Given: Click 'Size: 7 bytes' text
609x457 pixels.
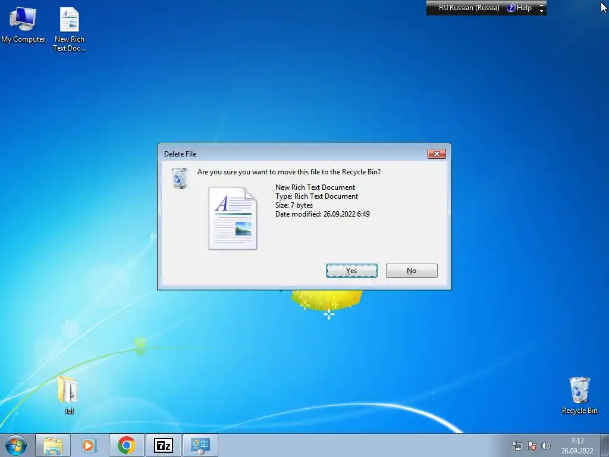Looking at the screenshot, I should tap(294, 205).
